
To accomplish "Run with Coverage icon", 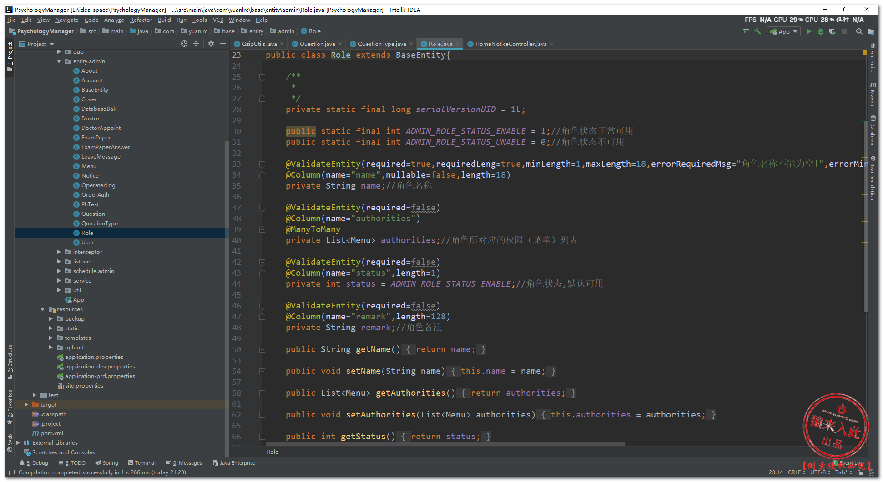I will [x=832, y=31].
